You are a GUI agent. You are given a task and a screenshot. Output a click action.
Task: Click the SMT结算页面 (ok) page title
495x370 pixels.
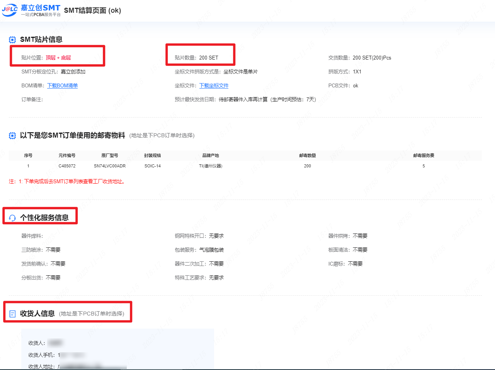pos(92,10)
